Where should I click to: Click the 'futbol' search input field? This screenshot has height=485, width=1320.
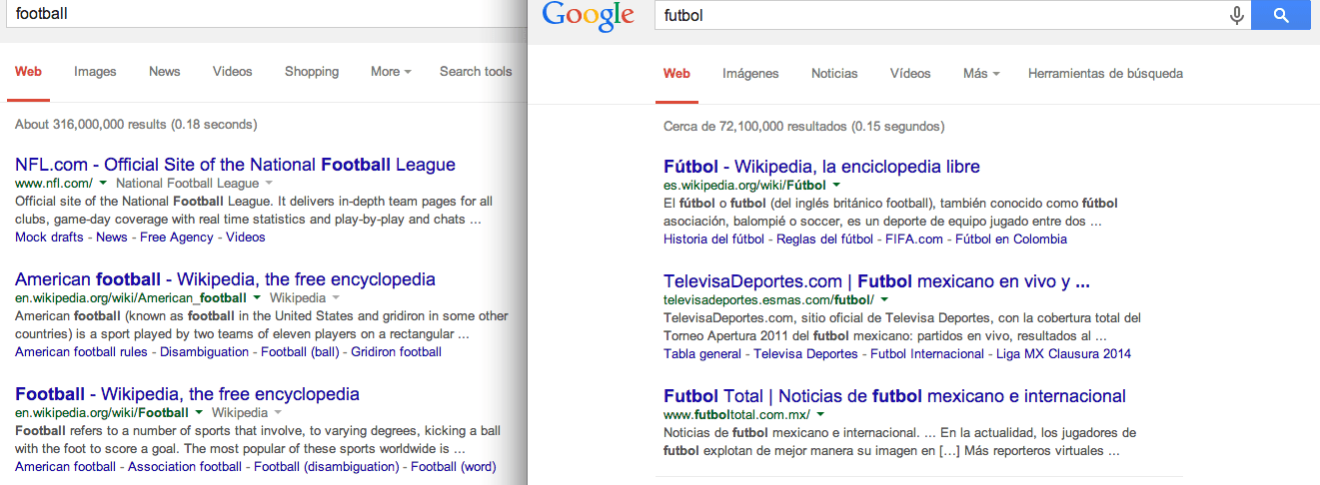tap(939, 16)
